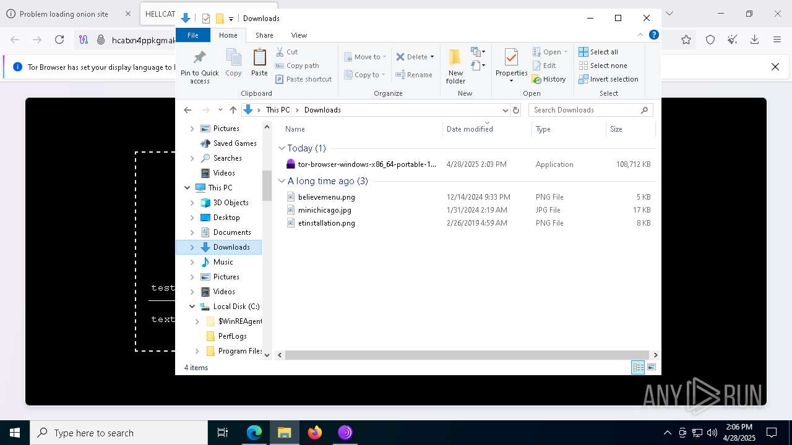Switch to the Share ribbon tab
This screenshot has height=445, width=792.
[x=264, y=35]
